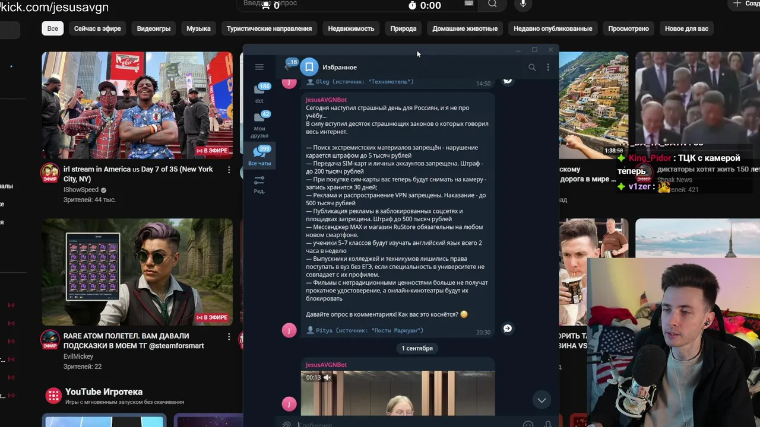Open Telegram hamburger main menu

(259, 67)
